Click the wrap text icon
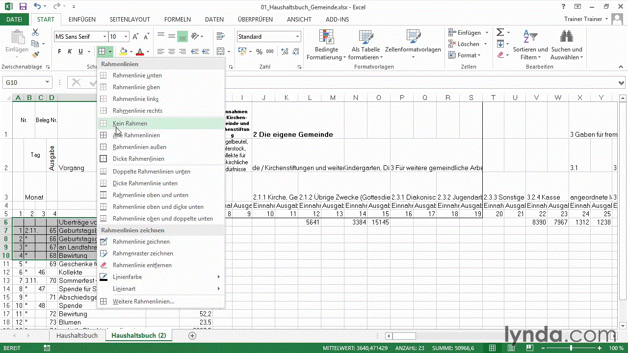 [220, 36]
